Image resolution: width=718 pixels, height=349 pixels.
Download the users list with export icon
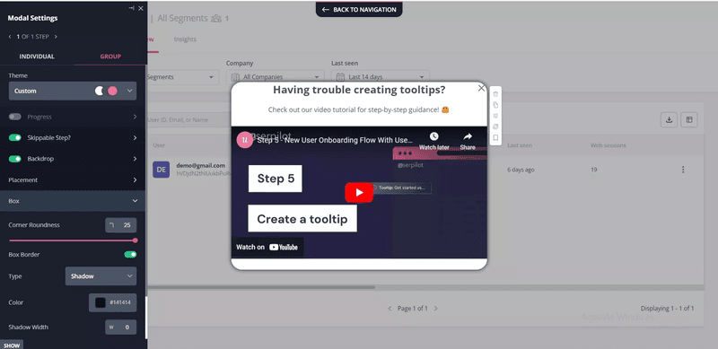coord(669,120)
